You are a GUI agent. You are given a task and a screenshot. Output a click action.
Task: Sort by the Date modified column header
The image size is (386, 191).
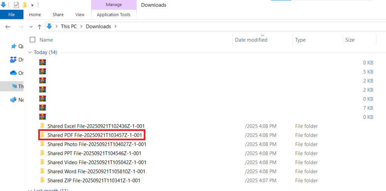tap(251, 40)
